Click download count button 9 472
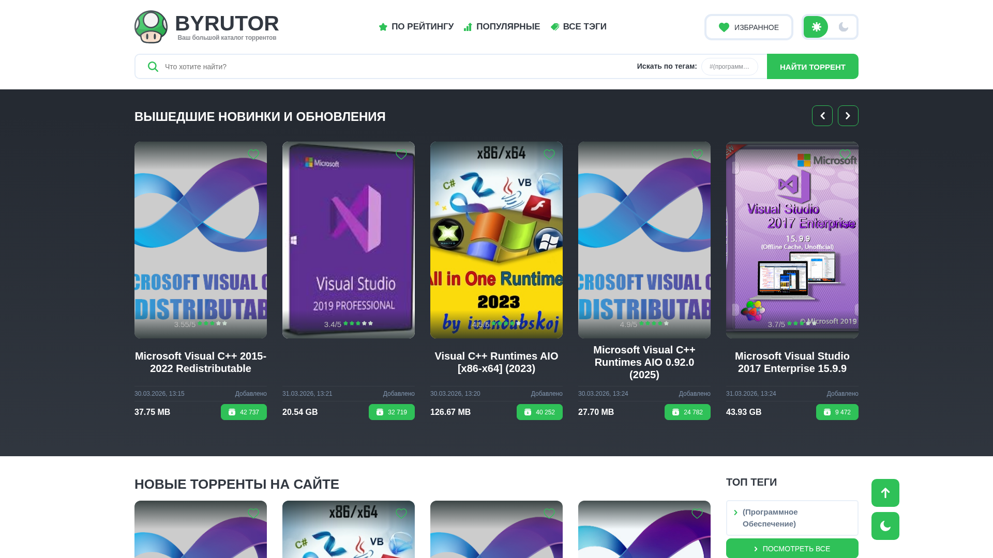 tap(837, 412)
